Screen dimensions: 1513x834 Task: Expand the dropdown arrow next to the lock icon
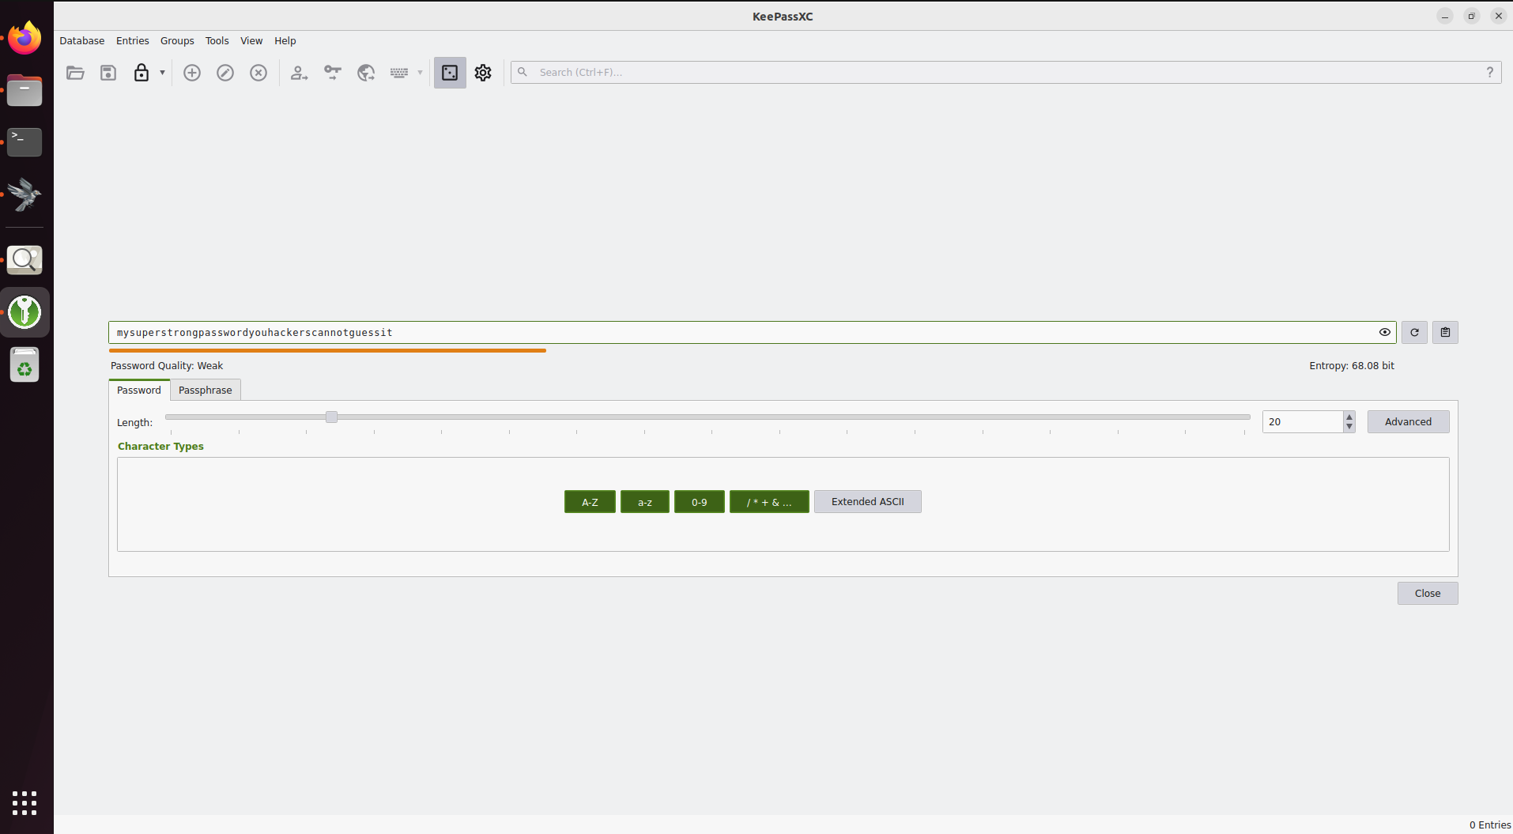(162, 73)
